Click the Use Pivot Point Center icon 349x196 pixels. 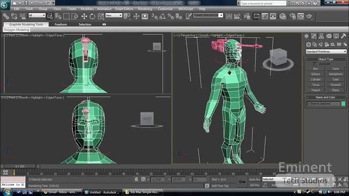pos(127,16)
